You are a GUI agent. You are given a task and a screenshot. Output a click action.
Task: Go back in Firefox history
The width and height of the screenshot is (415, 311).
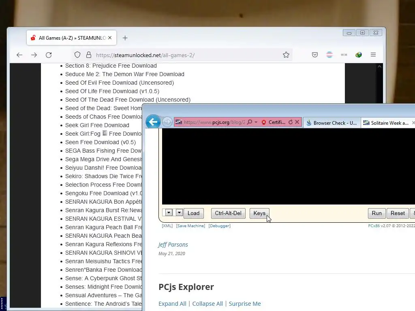pyautogui.click(x=19, y=55)
